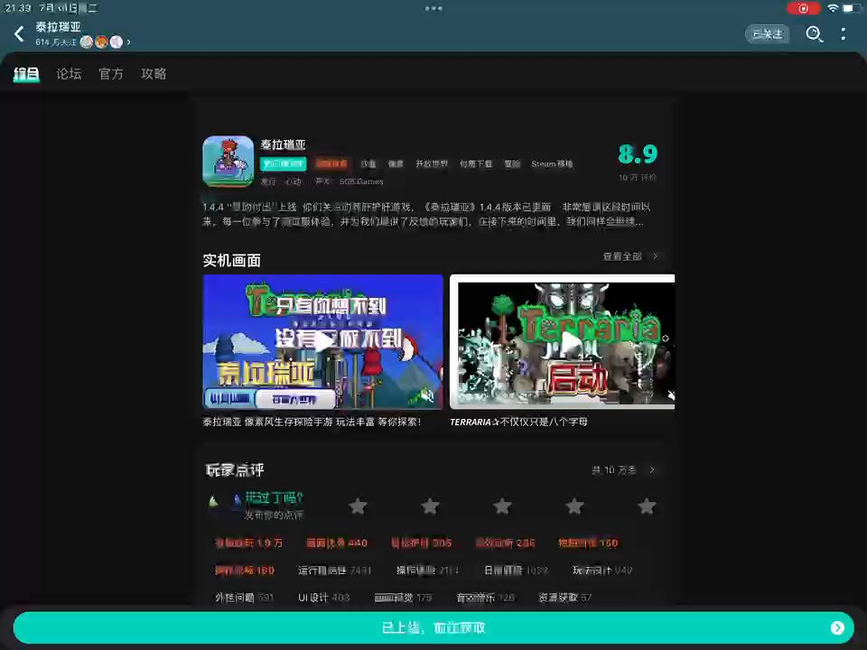Viewport: 867px width, 650px height.
Task: Rate one star in player reviews
Action: pos(358,506)
